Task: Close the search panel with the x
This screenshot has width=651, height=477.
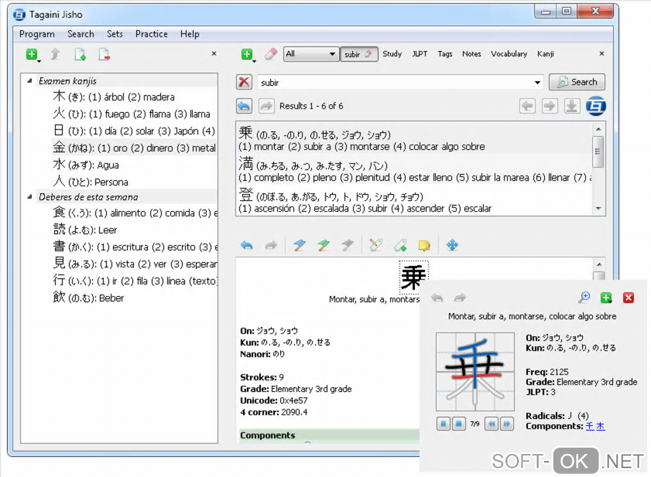Action: click(x=602, y=54)
